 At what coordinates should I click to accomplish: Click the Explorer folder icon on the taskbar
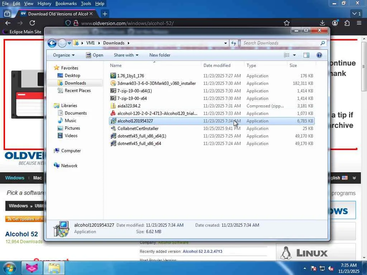[x=54, y=268]
